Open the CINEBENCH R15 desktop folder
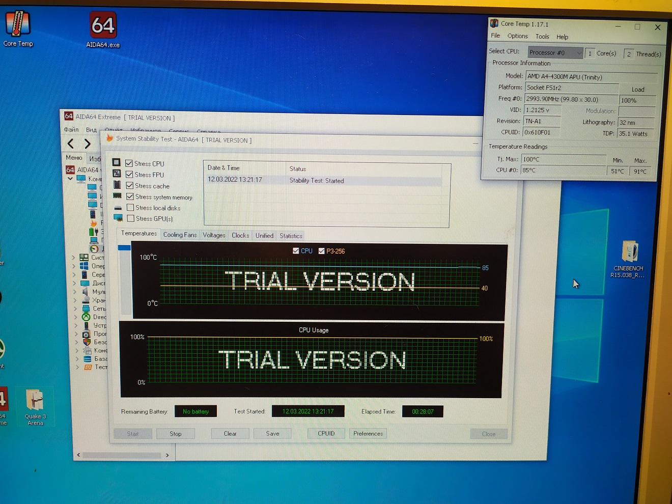The height and width of the screenshot is (504, 672). 629,259
